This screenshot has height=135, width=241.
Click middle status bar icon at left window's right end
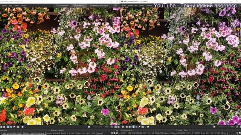pos(114,133)
